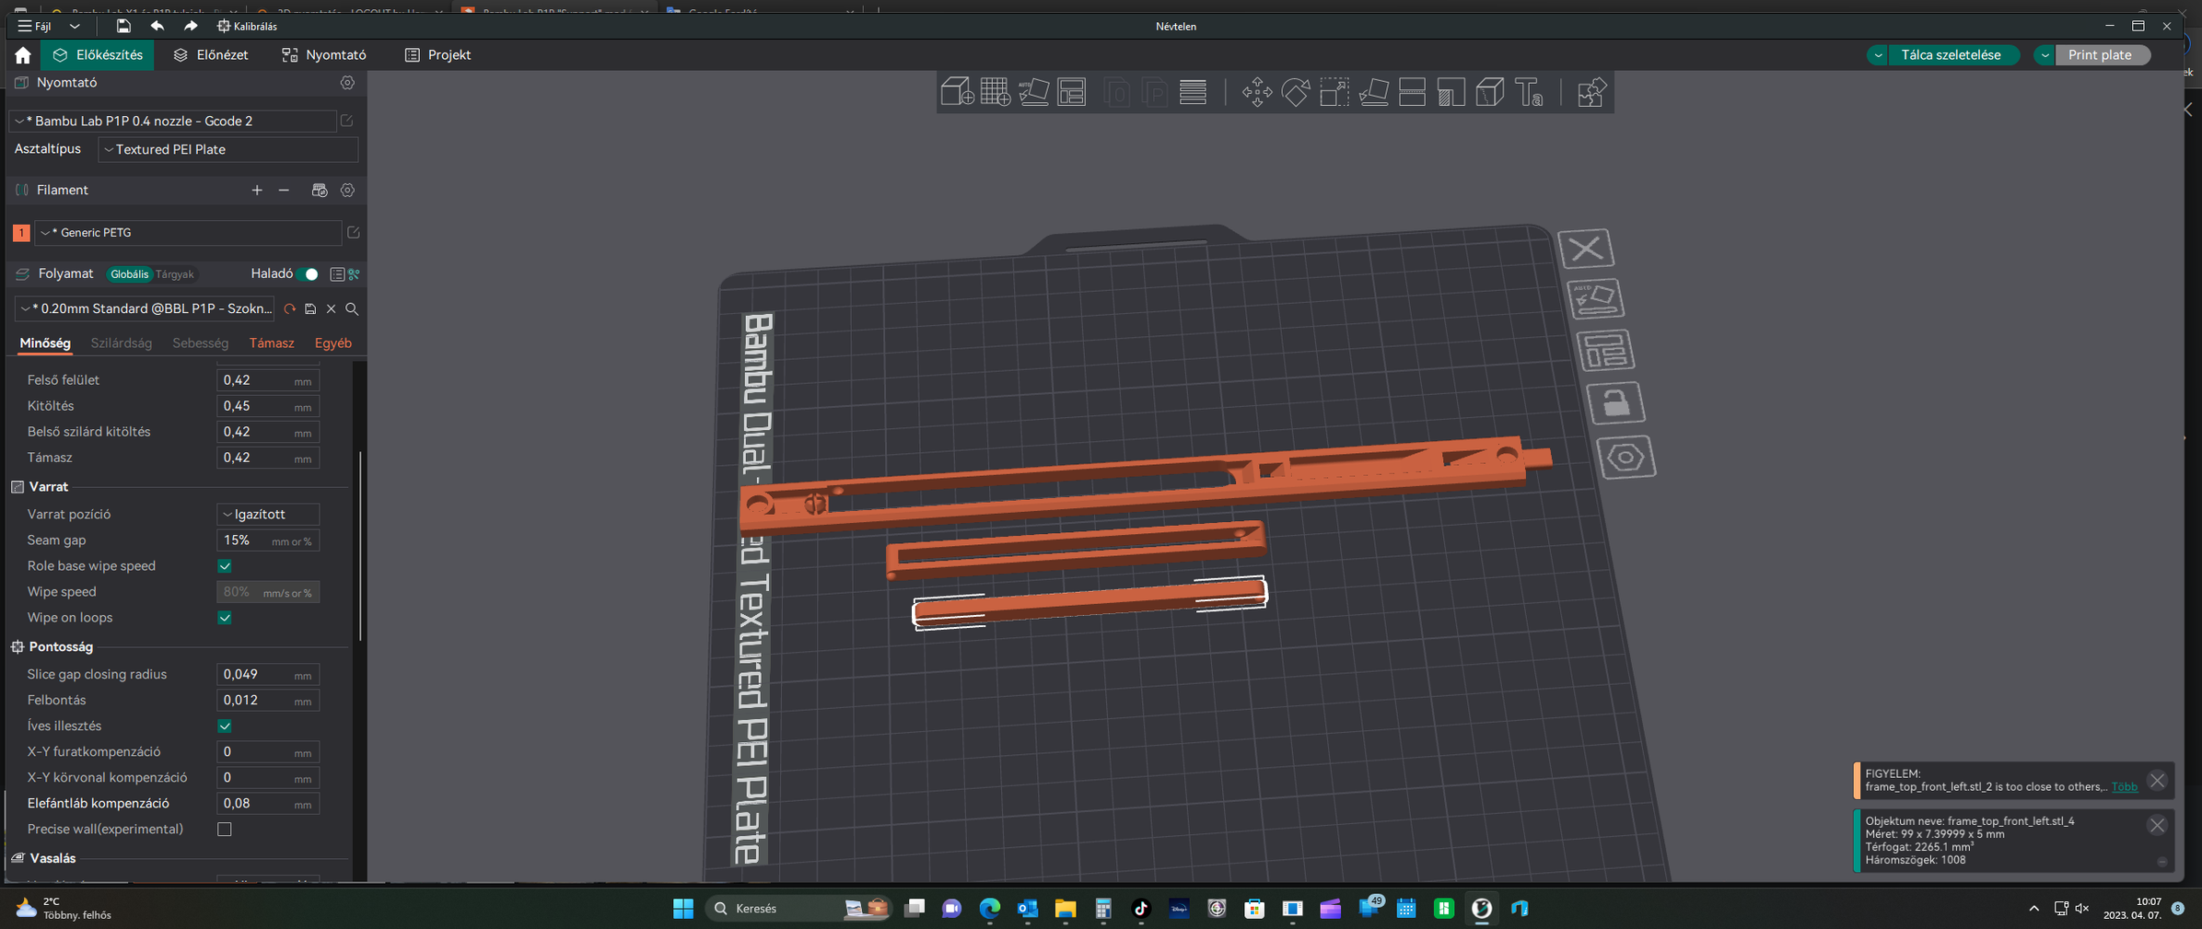The height and width of the screenshot is (929, 2202).
Task: Arrange objects on this plate
Action: 1605,351
